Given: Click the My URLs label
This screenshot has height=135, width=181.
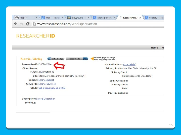Looking at the screenshot, I should pyautogui.click(x=30, y=103).
